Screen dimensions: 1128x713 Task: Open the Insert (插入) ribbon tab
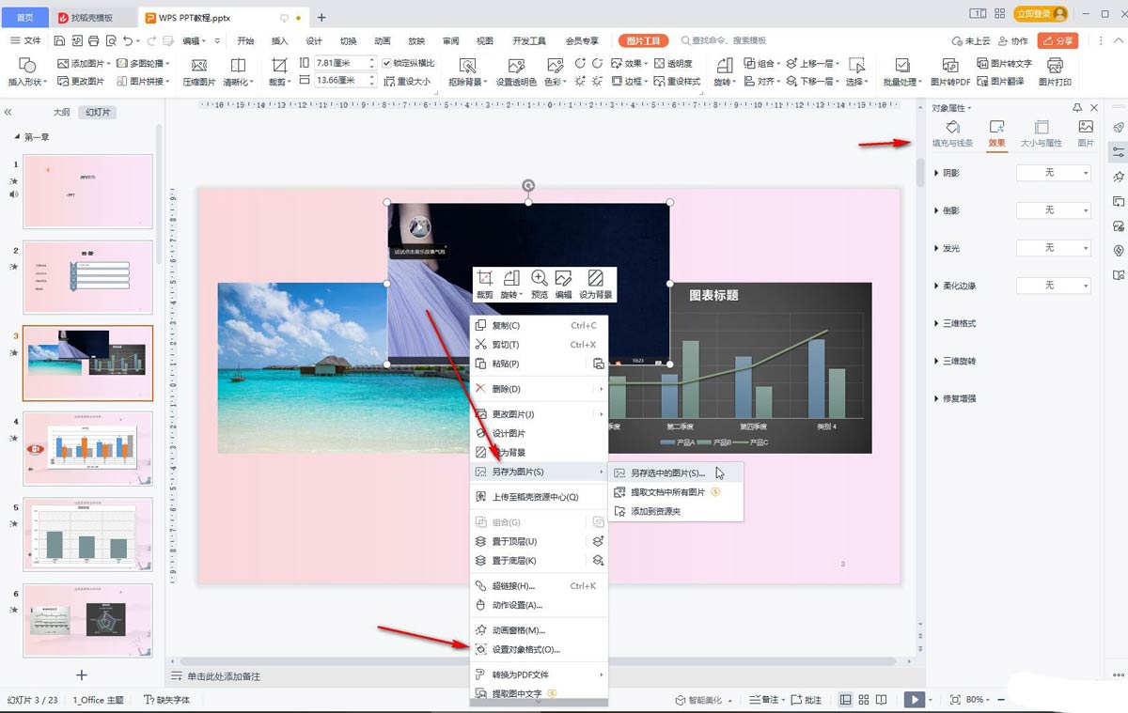279,41
